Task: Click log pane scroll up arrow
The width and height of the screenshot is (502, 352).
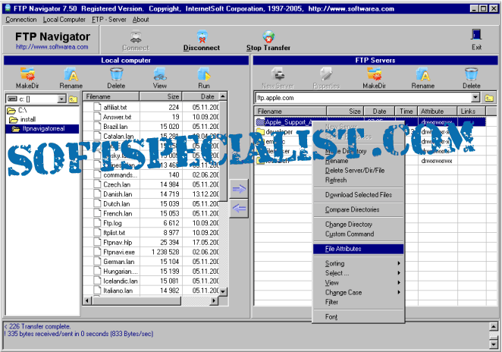Action: 494,326
